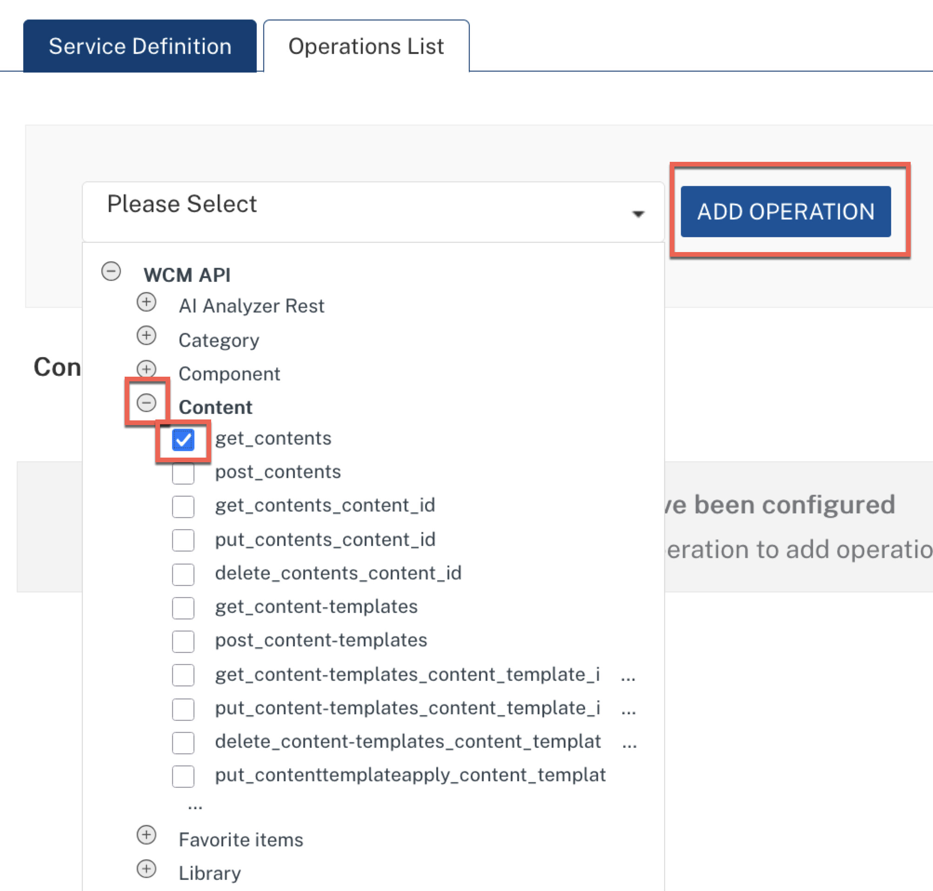Check the get_contents_content_id checkbox
Image resolution: width=933 pixels, height=891 pixels.
[183, 507]
